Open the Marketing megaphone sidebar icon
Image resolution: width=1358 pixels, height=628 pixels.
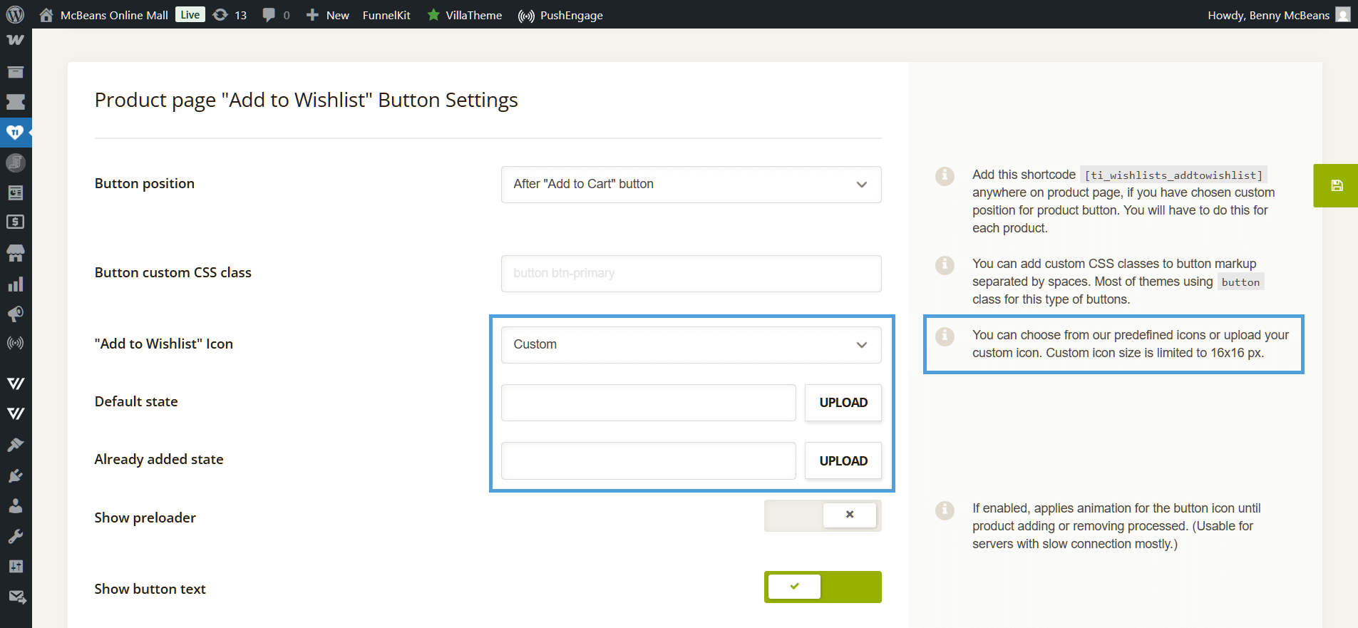point(15,314)
